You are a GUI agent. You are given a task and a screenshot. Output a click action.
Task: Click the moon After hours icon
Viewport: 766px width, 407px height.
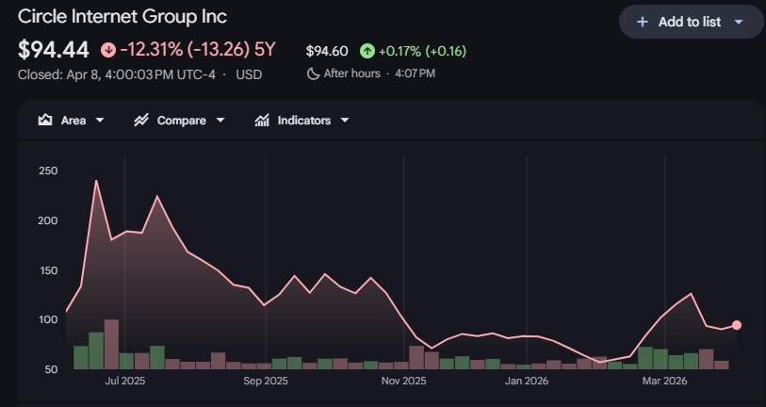point(313,73)
